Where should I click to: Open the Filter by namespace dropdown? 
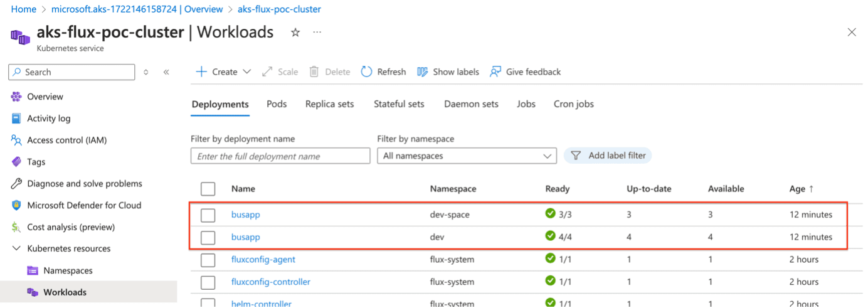click(x=466, y=156)
